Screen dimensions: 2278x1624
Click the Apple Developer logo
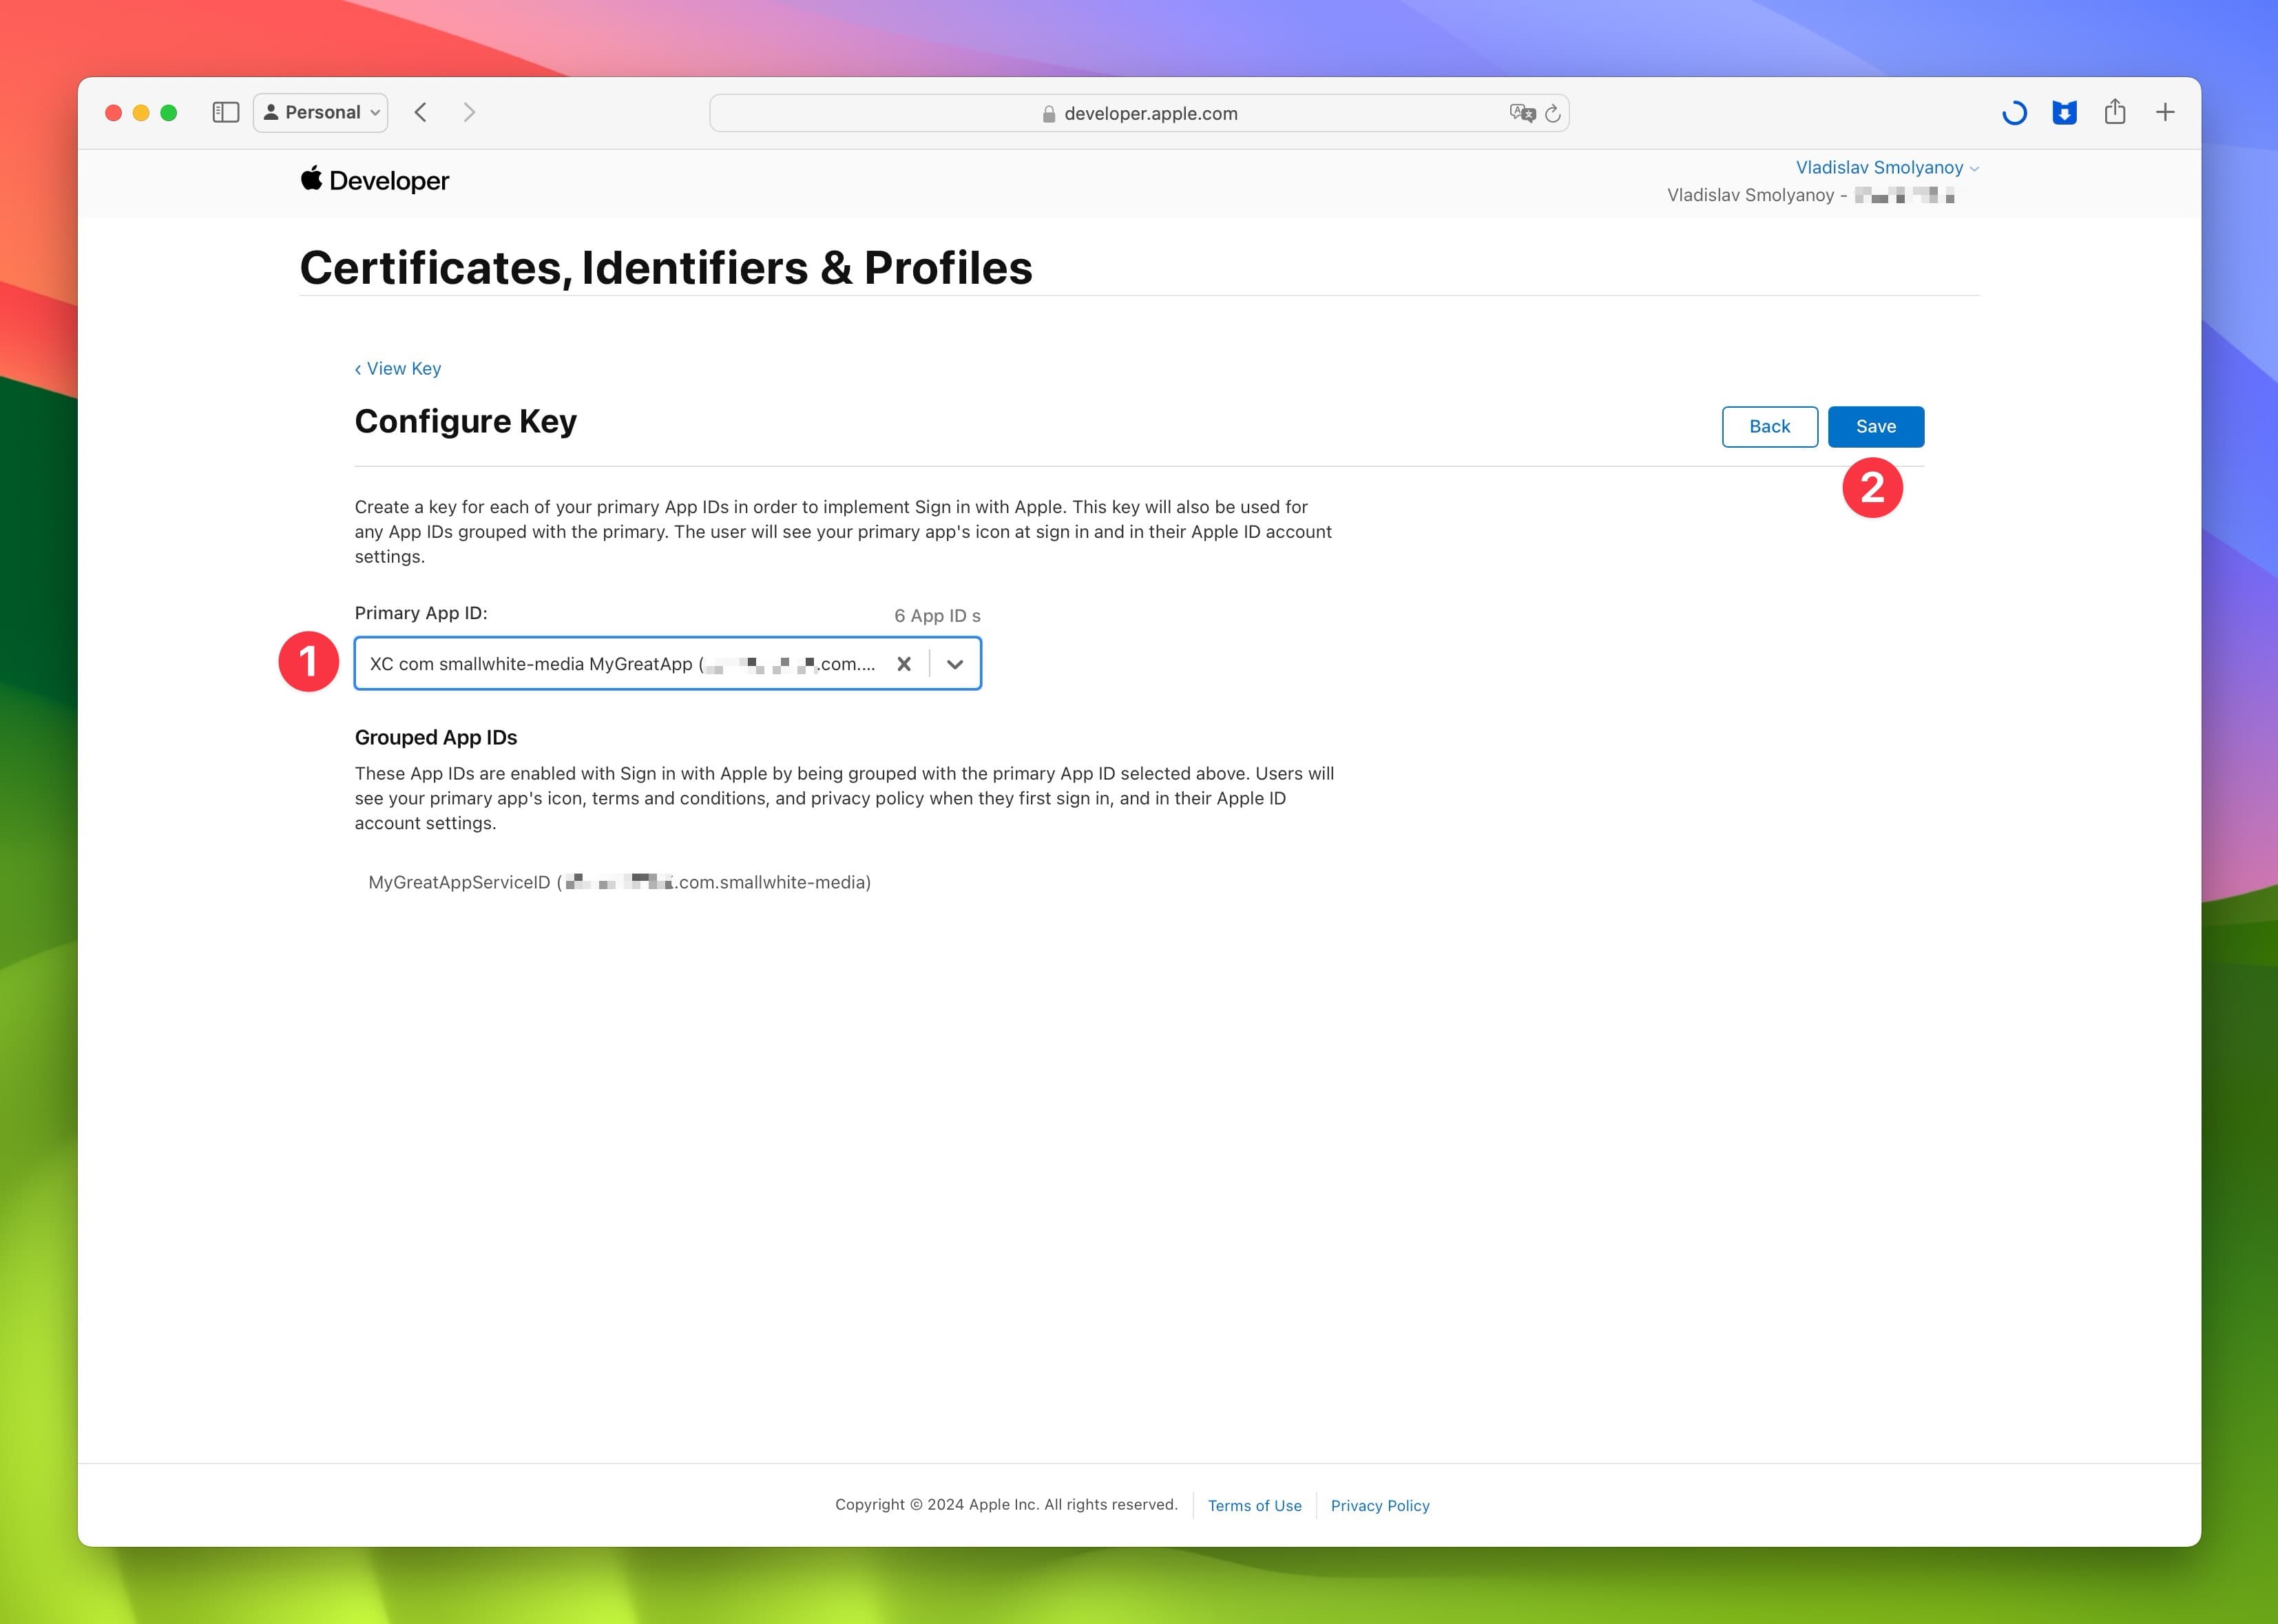[374, 180]
